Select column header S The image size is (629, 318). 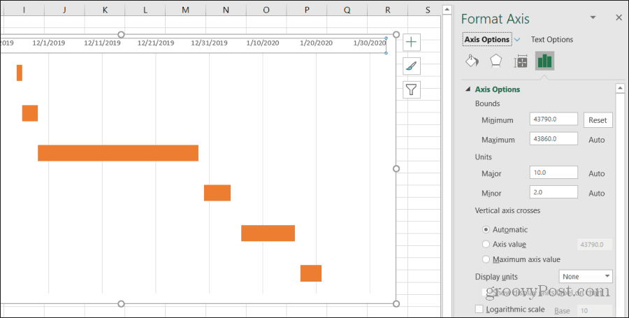point(428,10)
